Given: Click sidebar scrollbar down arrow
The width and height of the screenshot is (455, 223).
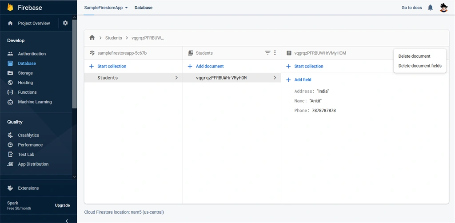Looking at the screenshot, I should pyautogui.click(x=75, y=177).
